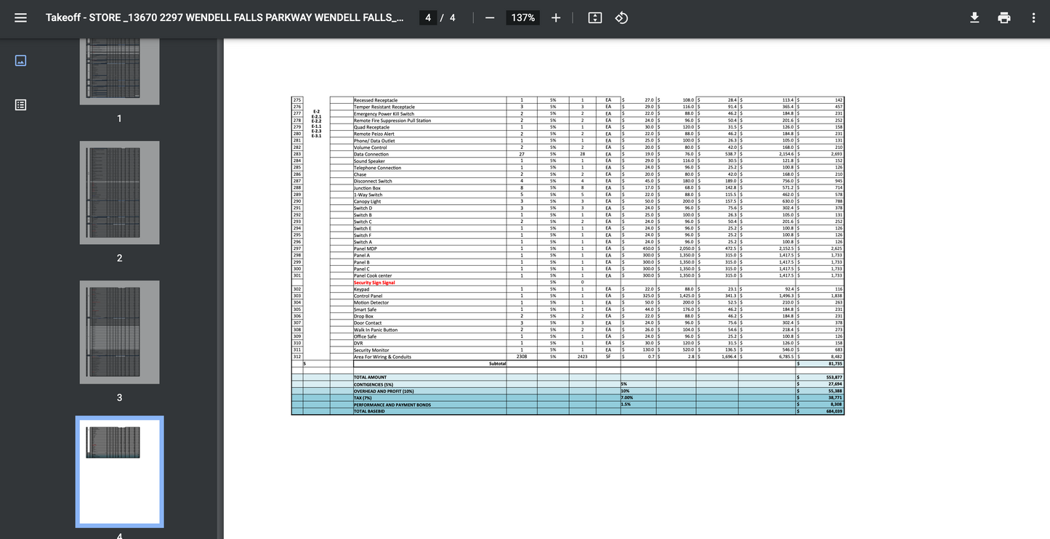This screenshot has height=539, width=1050.
Task: Click the red Security Sign Signal heading
Action: coord(374,283)
